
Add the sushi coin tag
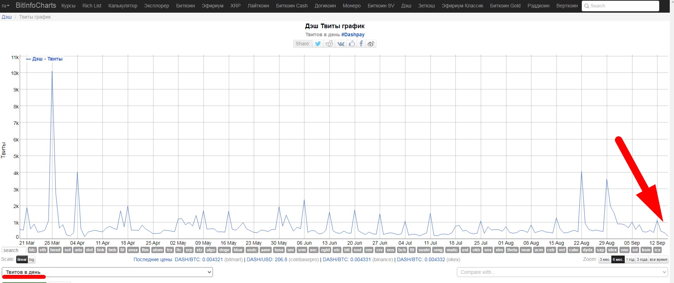(424, 250)
